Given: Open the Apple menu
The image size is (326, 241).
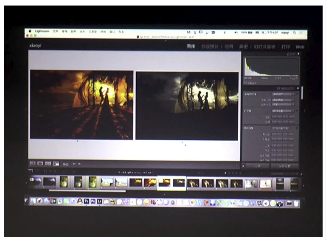Looking at the screenshot, I should click(x=30, y=31).
